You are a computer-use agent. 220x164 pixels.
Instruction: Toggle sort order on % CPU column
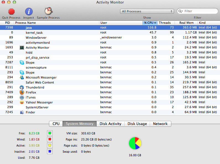tap(150, 23)
